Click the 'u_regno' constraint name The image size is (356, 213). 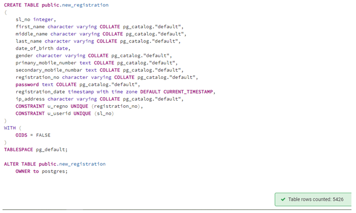click(x=58, y=106)
